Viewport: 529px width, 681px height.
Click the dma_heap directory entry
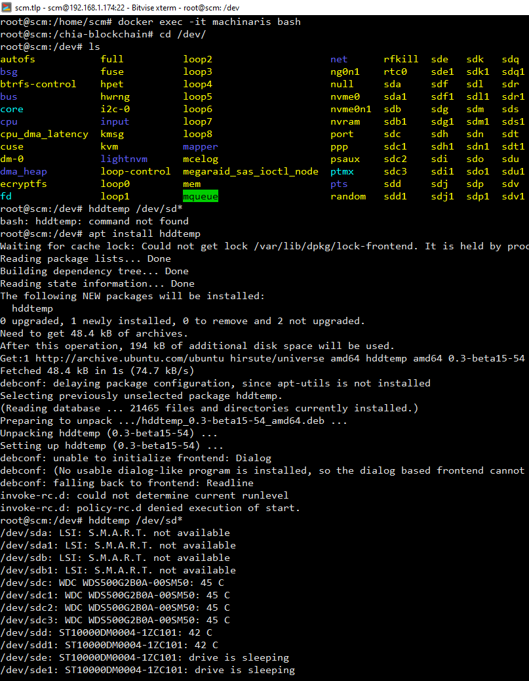(x=24, y=171)
